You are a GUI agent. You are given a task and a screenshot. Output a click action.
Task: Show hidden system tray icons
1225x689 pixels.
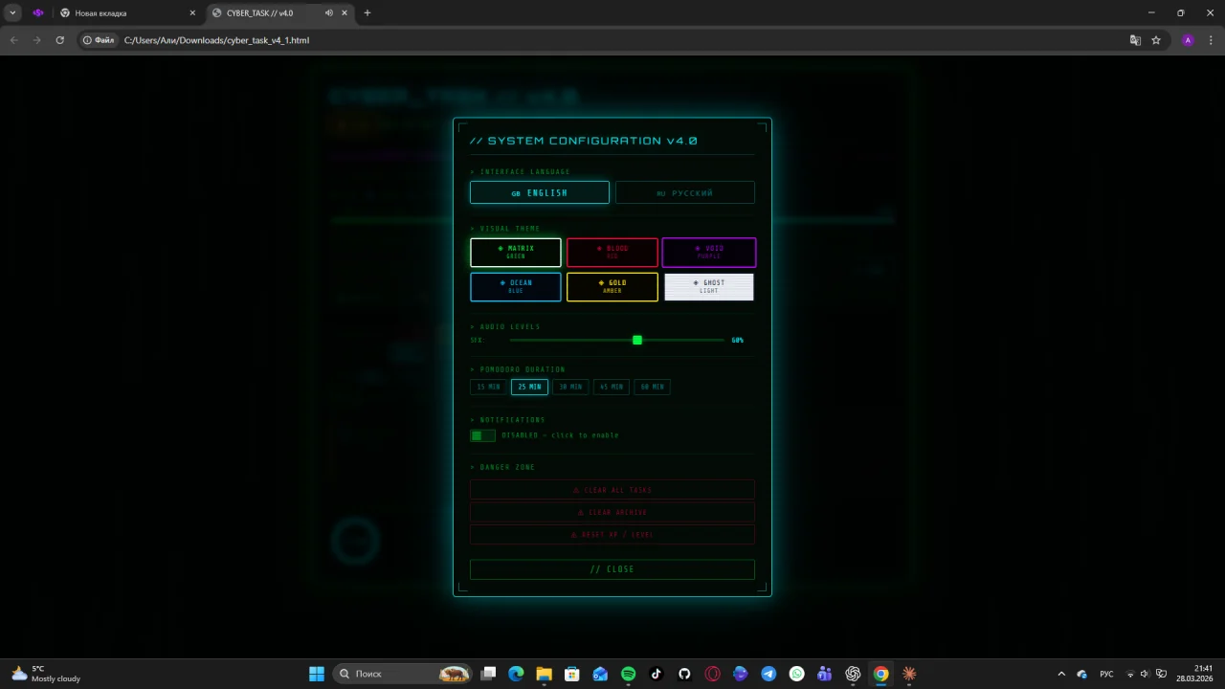pyautogui.click(x=1060, y=674)
